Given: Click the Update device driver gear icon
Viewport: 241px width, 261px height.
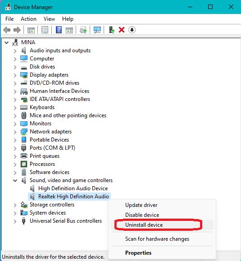Looking at the screenshot, I should click(x=83, y=30).
